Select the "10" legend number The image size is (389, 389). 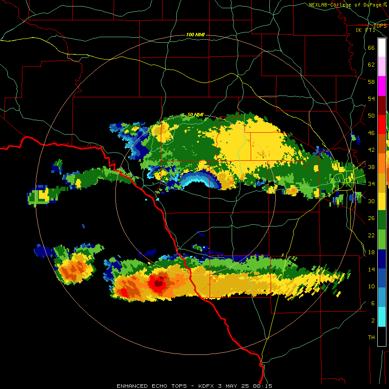(371, 286)
